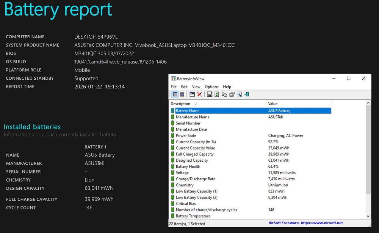Click the Lithium Ion value cell
Viewport: 379px width, 233px height.
(278, 185)
